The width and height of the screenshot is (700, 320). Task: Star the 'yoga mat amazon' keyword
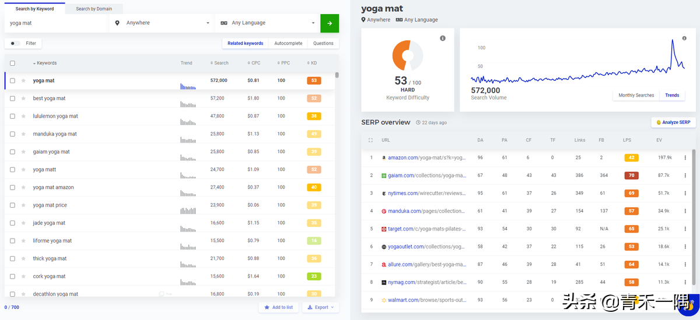click(23, 187)
